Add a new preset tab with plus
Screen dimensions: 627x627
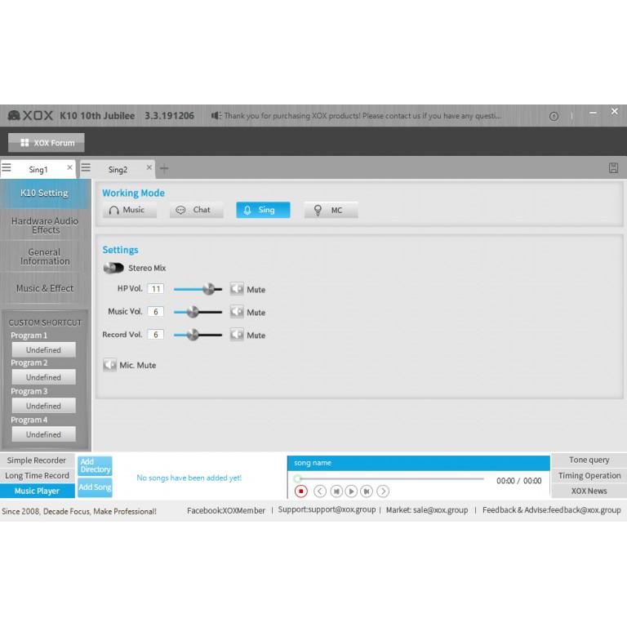point(164,169)
